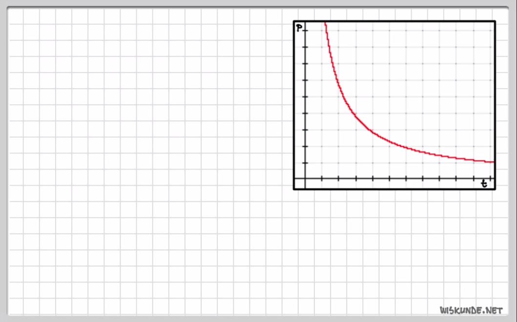
Task: Click the bottom-right corner of the graph's black frame
Action: (x=495, y=189)
